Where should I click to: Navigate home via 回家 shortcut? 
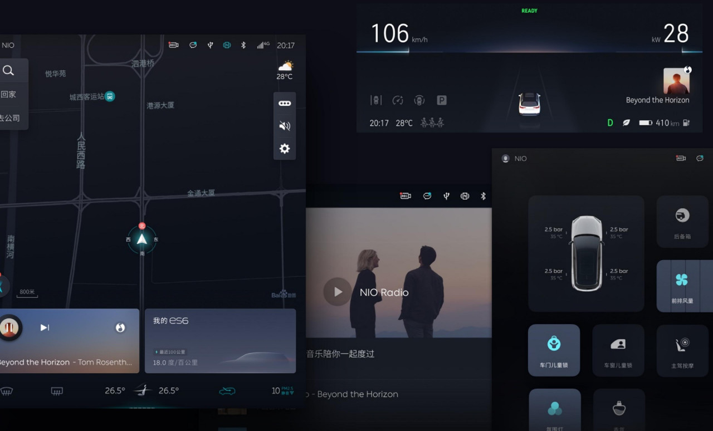[x=8, y=95]
